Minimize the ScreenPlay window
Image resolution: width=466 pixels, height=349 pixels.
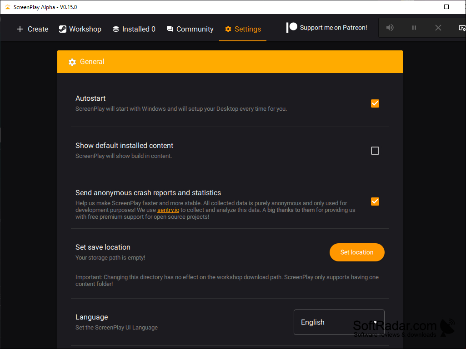[x=426, y=7]
